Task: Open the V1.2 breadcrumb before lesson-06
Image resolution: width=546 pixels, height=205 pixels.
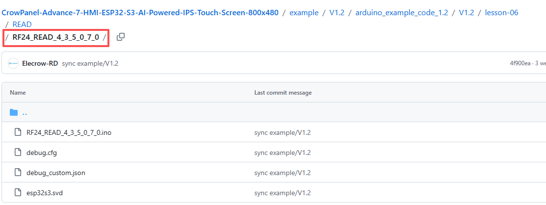Action: tap(466, 13)
